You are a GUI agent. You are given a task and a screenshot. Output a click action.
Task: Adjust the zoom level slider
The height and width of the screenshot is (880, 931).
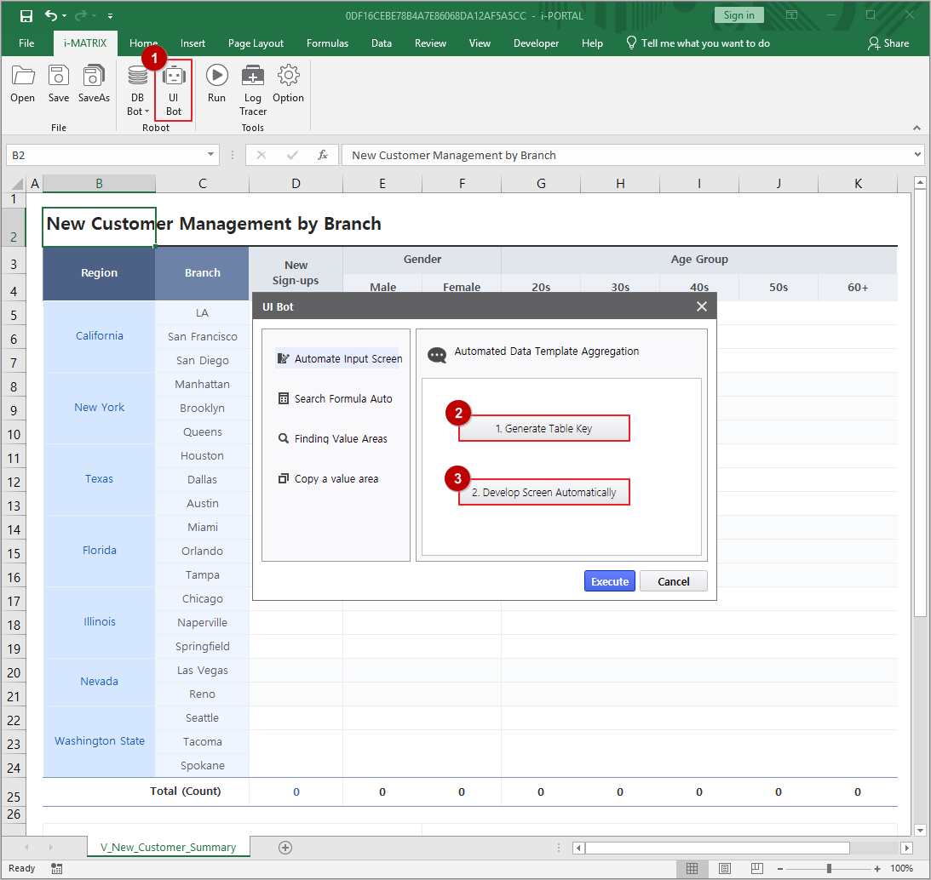pos(829,868)
